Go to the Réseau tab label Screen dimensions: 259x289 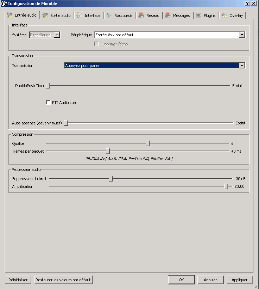[x=153, y=16]
